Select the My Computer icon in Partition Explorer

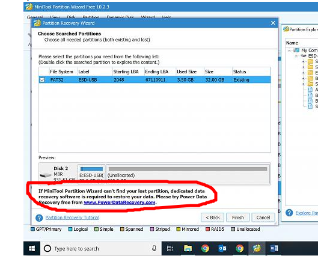point(296,50)
